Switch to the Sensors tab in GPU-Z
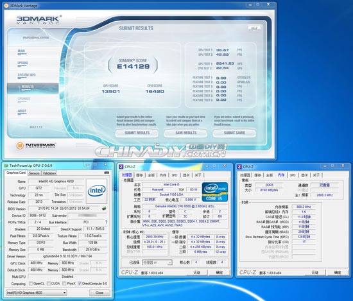The height and width of the screenshot is (301, 353). coord(34,173)
